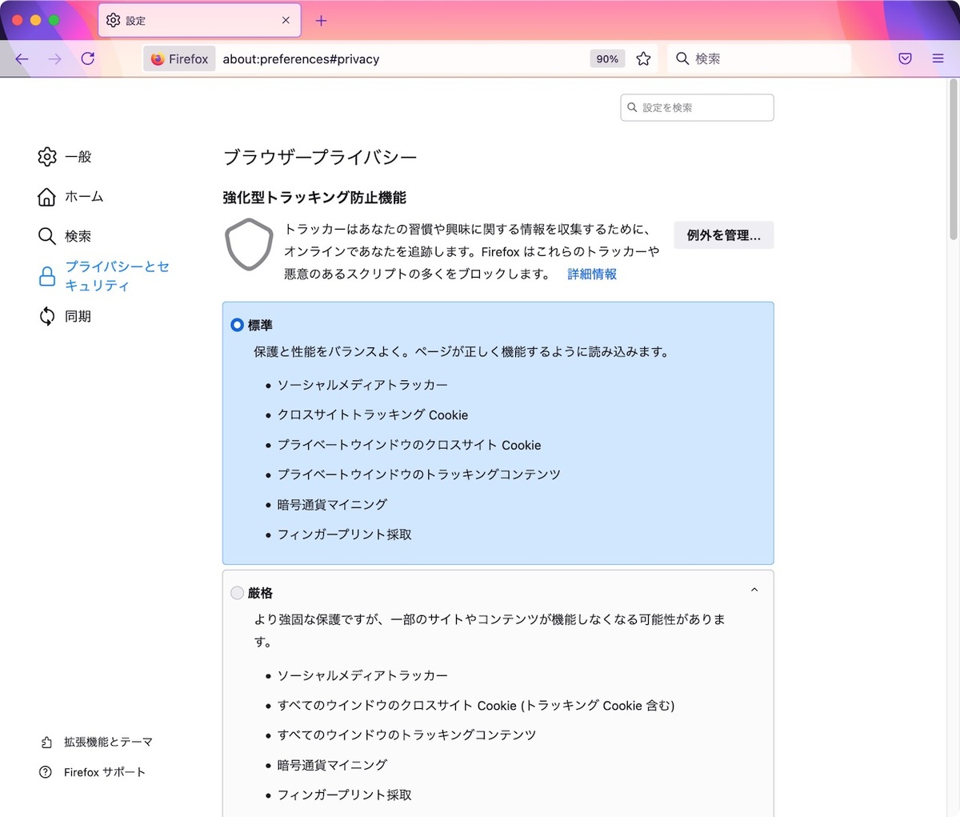Click 強化型トラッキング防止機能 heading
Screen dimensions: 960x817
pos(314,198)
